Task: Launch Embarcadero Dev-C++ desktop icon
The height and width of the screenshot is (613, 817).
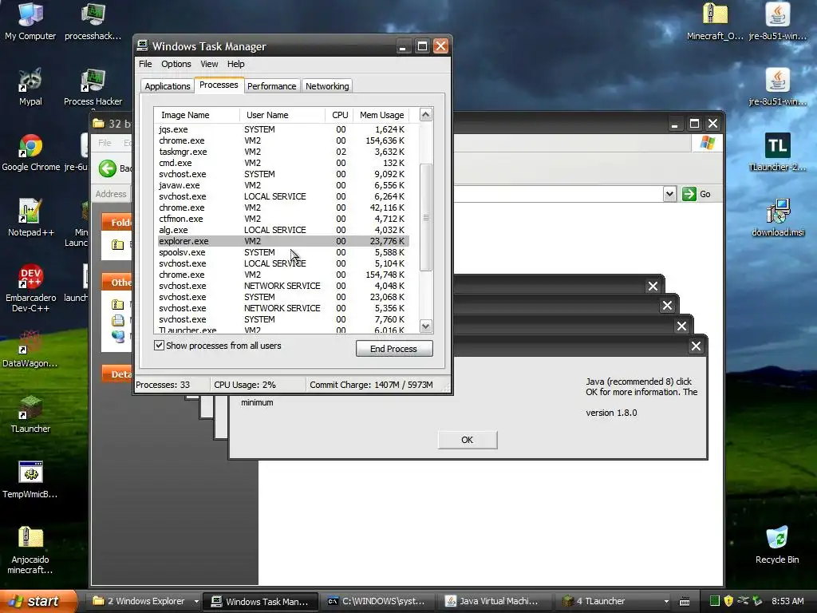Action: (x=30, y=287)
